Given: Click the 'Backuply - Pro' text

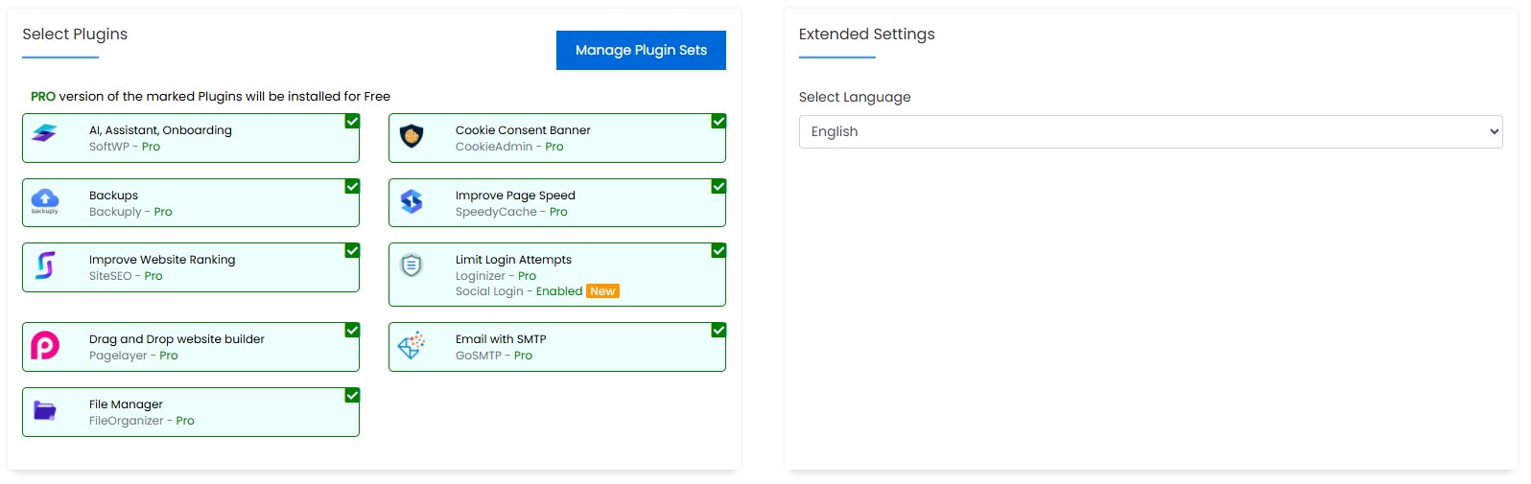Looking at the screenshot, I should tap(130, 212).
